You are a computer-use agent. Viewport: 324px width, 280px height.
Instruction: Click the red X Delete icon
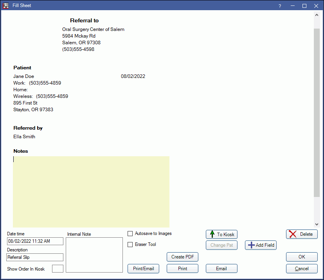point(293,234)
